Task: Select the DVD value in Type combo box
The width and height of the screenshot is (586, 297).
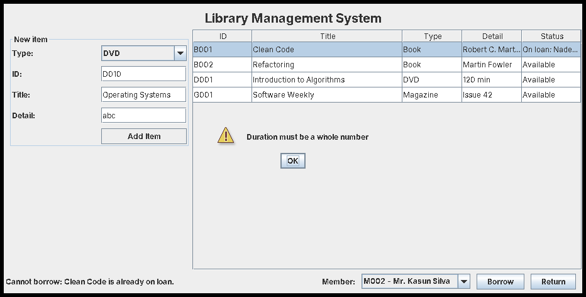Action: (138, 53)
